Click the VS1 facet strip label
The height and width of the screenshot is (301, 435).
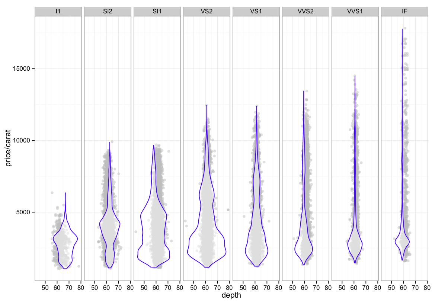[x=256, y=12]
